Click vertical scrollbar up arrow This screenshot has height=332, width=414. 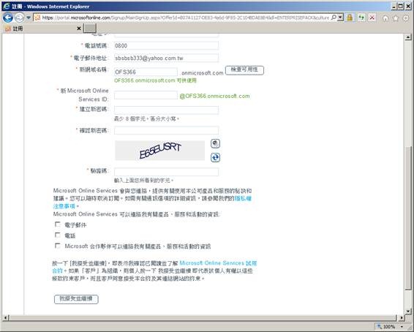click(x=408, y=37)
